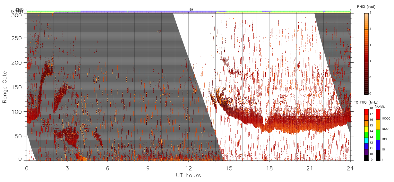The width and height of the screenshot is (394, 182).
Task: Click the '0' tick on UT hours axis
Action: pyautogui.click(x=27, y=168)
